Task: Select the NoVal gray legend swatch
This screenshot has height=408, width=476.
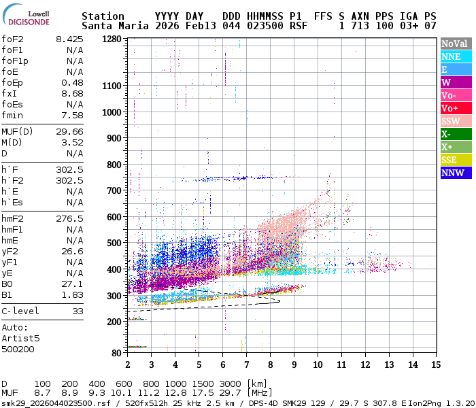Action: pos(456,44)
